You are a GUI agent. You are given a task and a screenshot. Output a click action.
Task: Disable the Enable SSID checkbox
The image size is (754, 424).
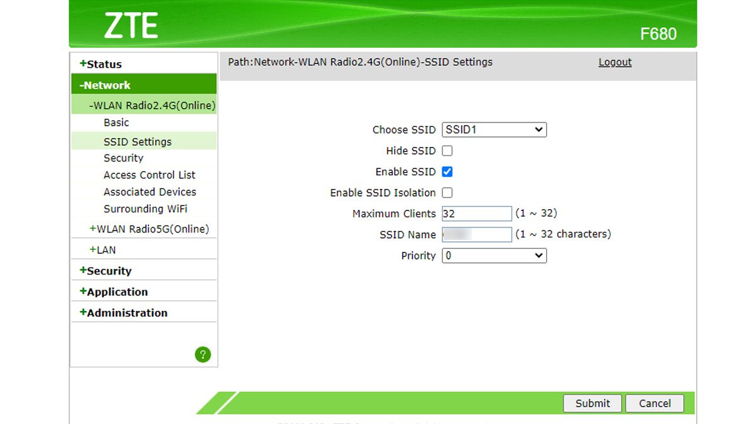(447, 171)
